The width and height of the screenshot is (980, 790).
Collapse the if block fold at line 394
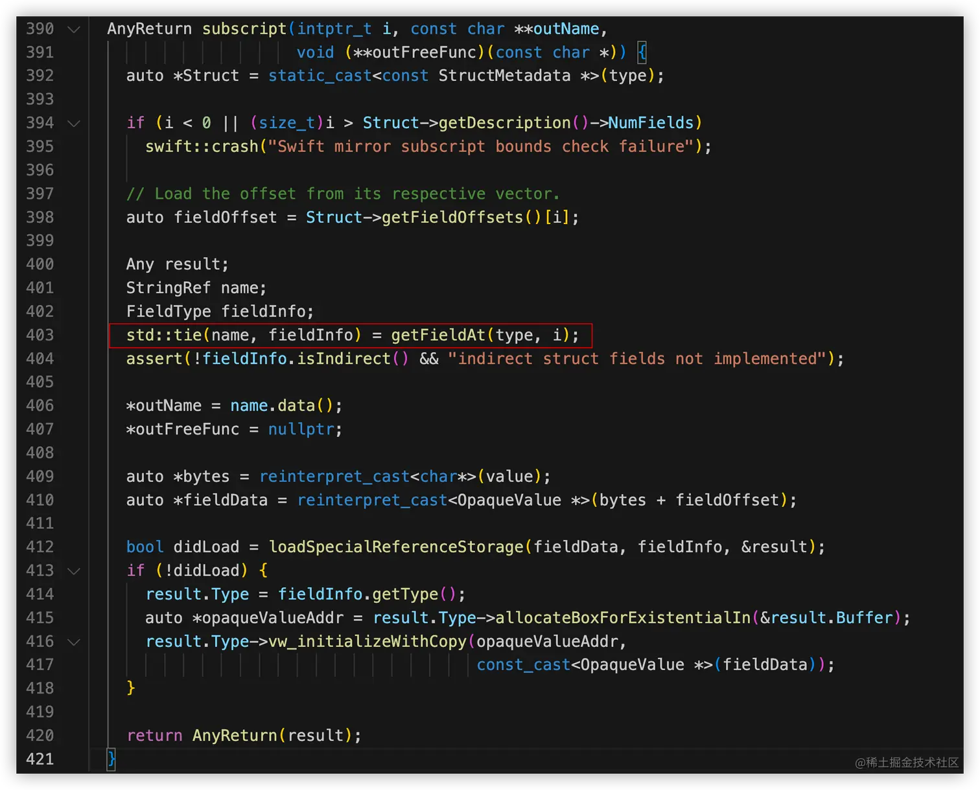pos(73,123)
